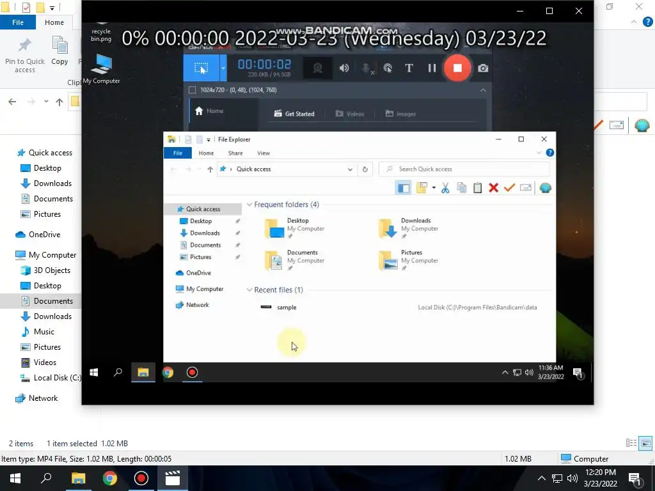
Task: Click 'Pin to Quick access' in background Explorer ribbon
Action: tap(25, 55)
